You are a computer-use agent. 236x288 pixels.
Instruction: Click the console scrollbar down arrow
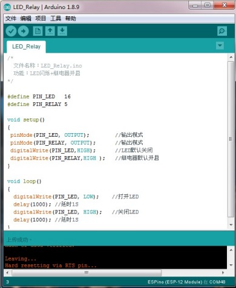click(x=231, y=265)
